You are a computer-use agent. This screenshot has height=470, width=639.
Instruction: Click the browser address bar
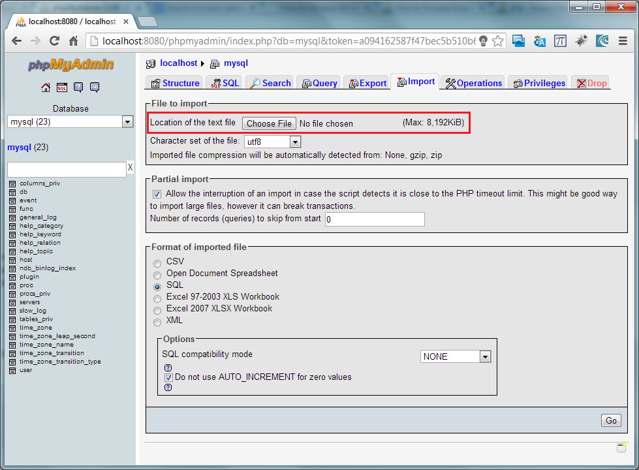288,40
